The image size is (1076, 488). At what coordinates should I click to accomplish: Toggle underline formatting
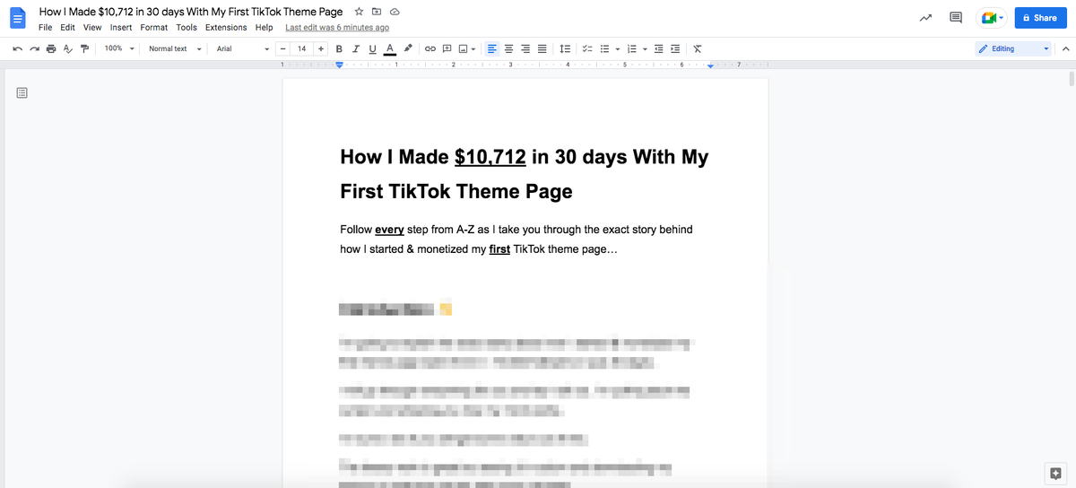click(372, 48)
